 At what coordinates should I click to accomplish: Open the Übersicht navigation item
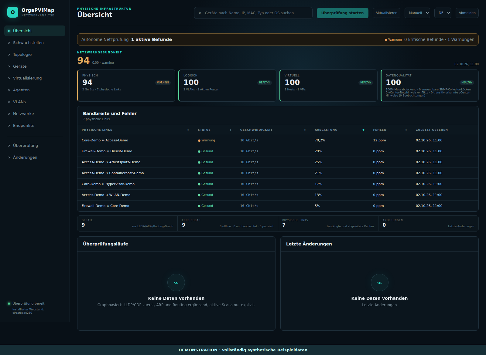point(35,31)
